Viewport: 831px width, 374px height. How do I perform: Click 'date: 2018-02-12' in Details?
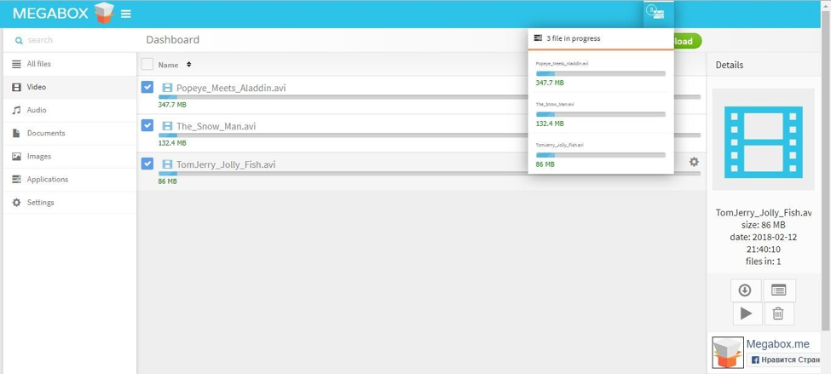click(763, 237)
